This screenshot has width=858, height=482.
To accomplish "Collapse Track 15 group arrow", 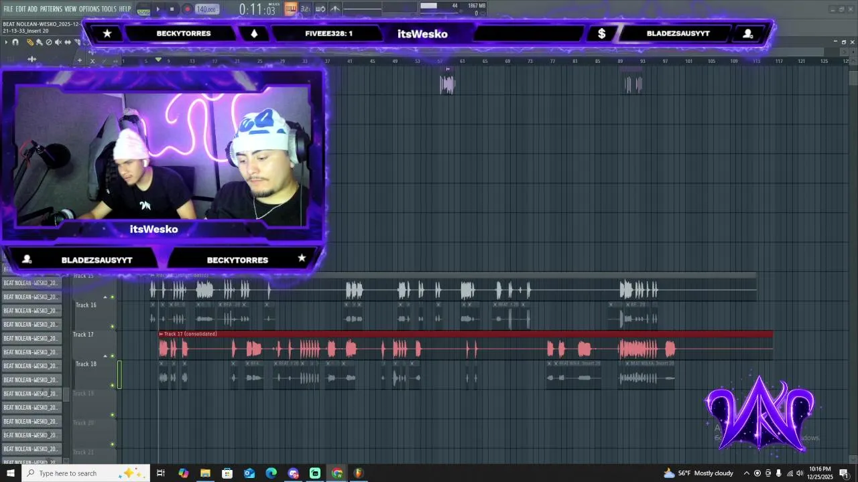I will click(x=105, y=297).
